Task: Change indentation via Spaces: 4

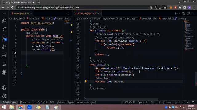Action: (143, 102)
